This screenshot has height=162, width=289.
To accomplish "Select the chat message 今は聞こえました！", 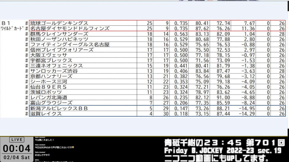I will [x=45, y=140].
